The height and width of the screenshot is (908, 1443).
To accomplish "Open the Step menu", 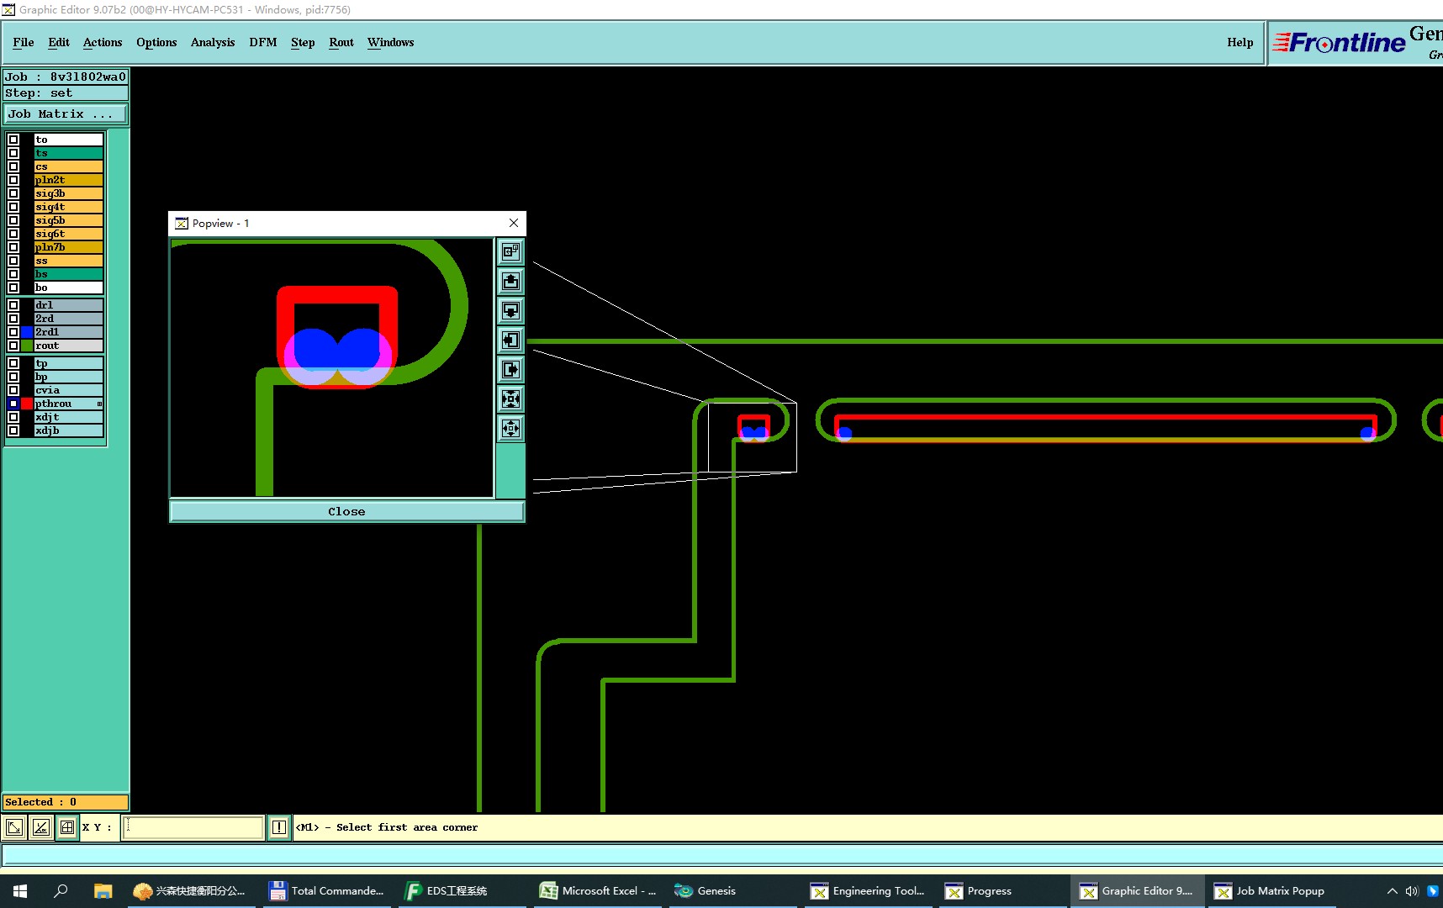I will click(x=303, y=42).
